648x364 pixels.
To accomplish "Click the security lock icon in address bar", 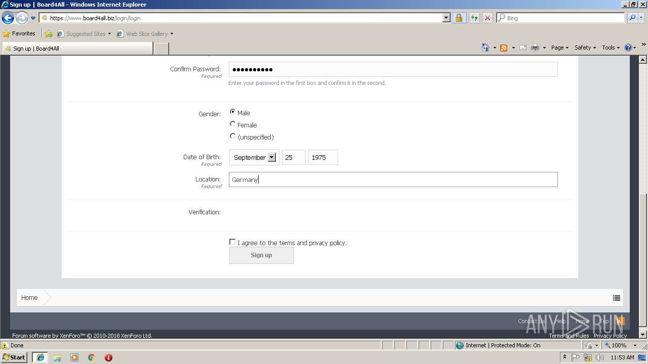I will click(459, 18).
